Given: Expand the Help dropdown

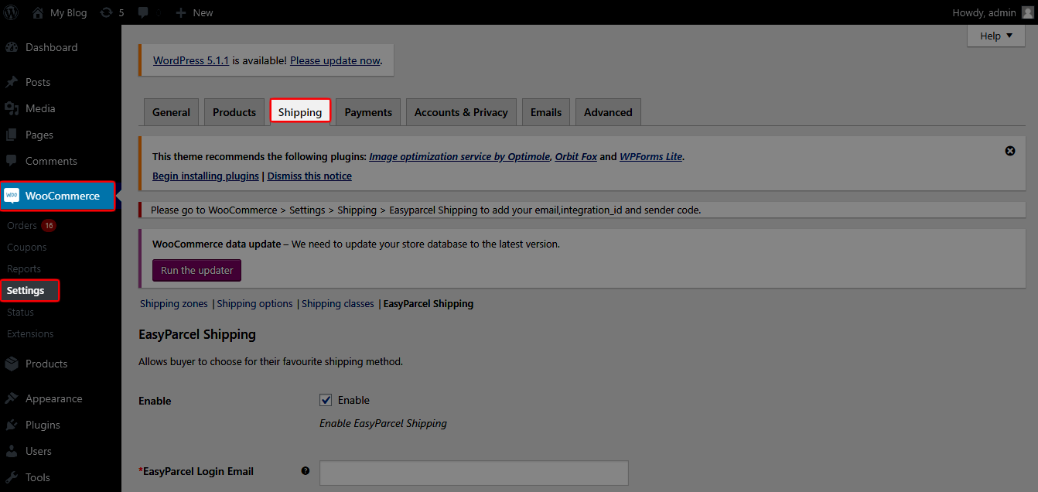Looking at the screenshot, I should 996,36.
